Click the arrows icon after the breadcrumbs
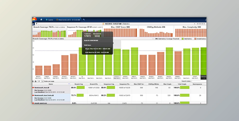 point(84,20)
